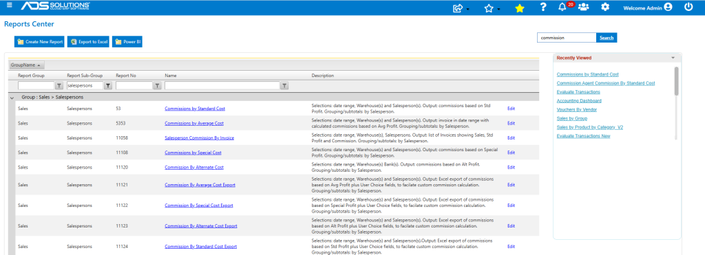The width and height of the screenshot is (705, 255).
Task: Sort by Report Sub-Group column header
Action: point(85,76)
